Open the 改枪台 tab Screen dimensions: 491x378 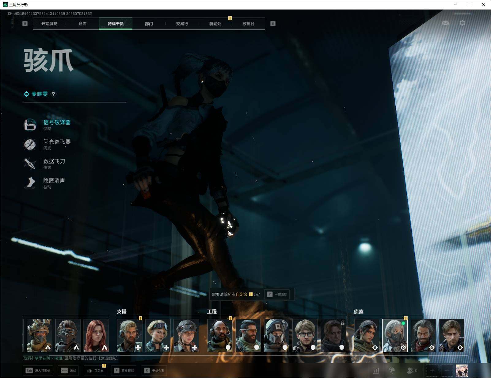pos(248,24)
